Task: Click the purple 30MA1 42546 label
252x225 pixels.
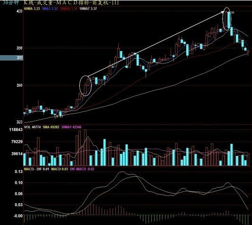Action: [x=71, y=127]
